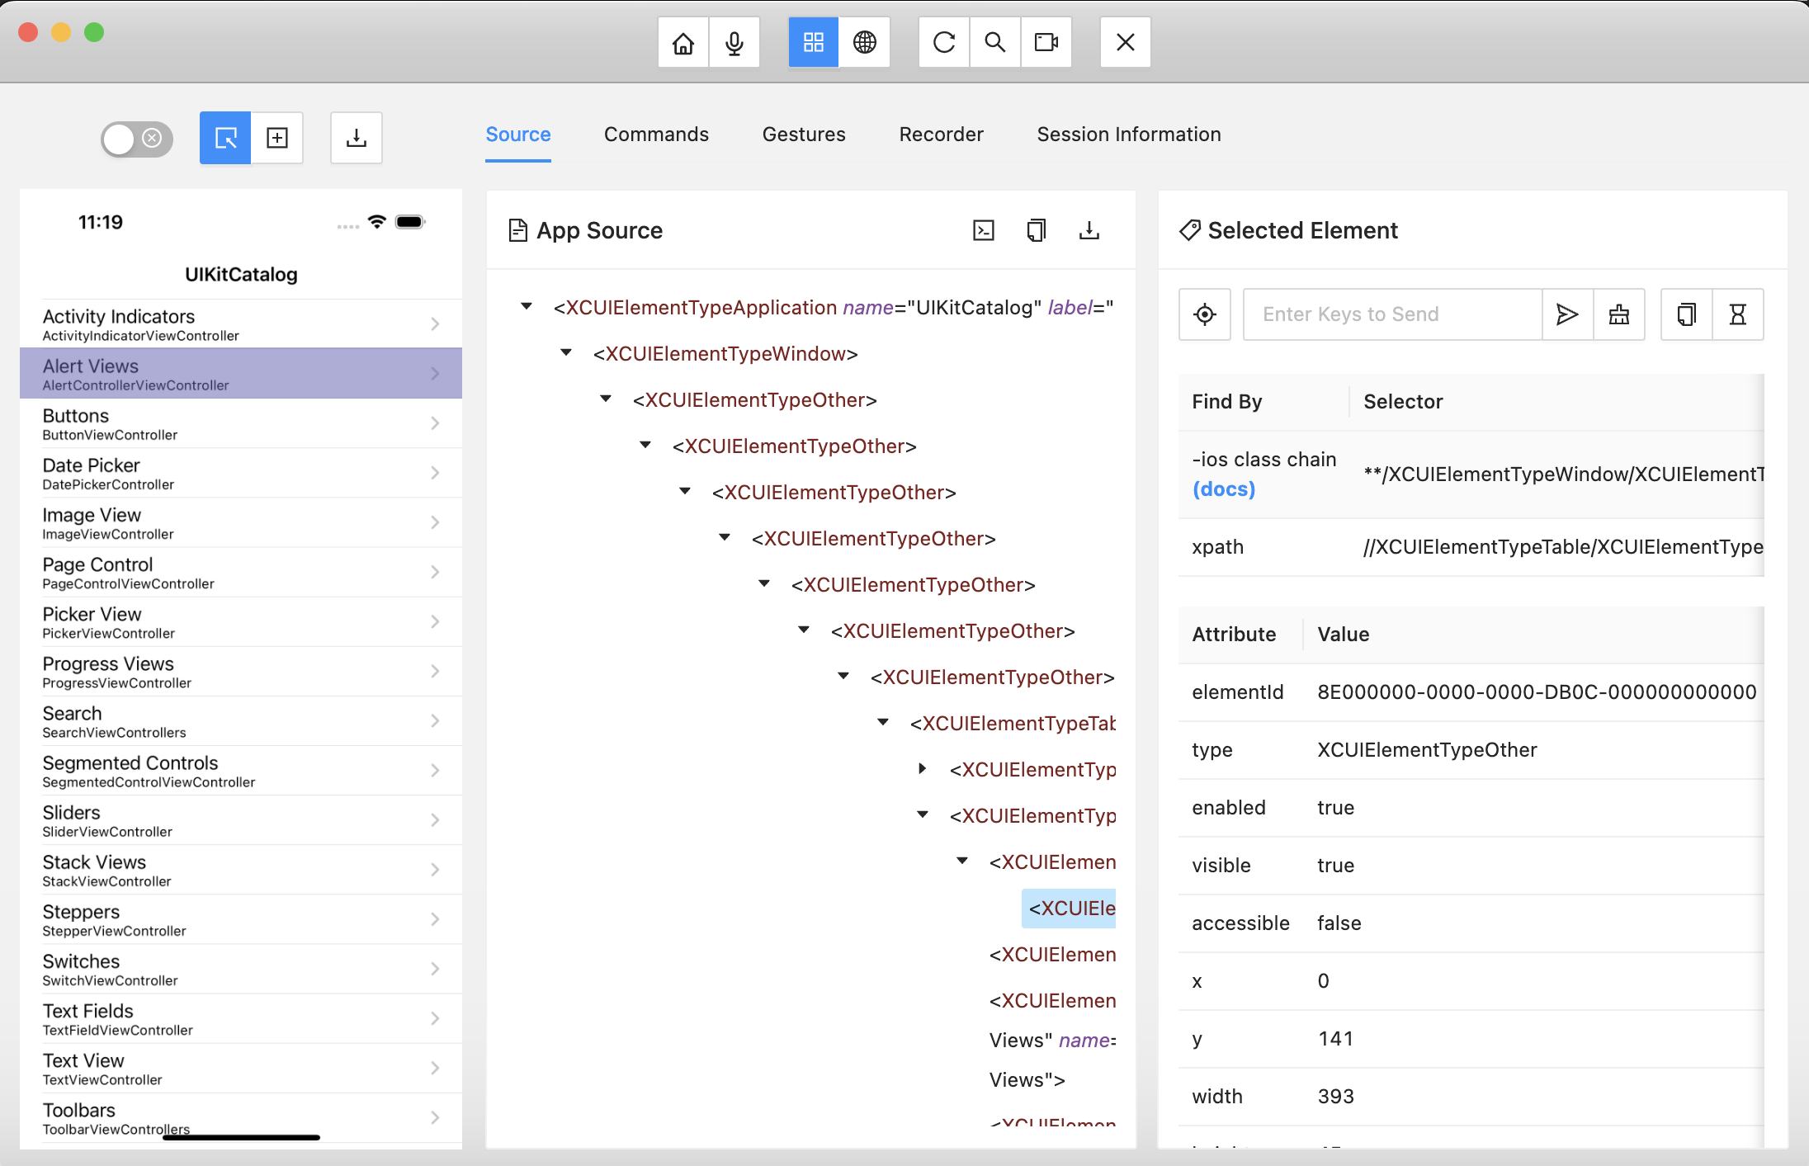Click the Enter Keys to Send field
The width and height of the screenshot is (1809, 1166).
1391,314
